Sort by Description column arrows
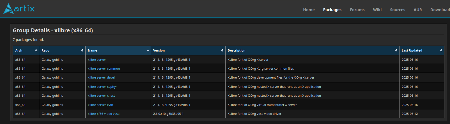Image resolution: width=450 pixels, height=124 pixels. [x=396, y=50]
